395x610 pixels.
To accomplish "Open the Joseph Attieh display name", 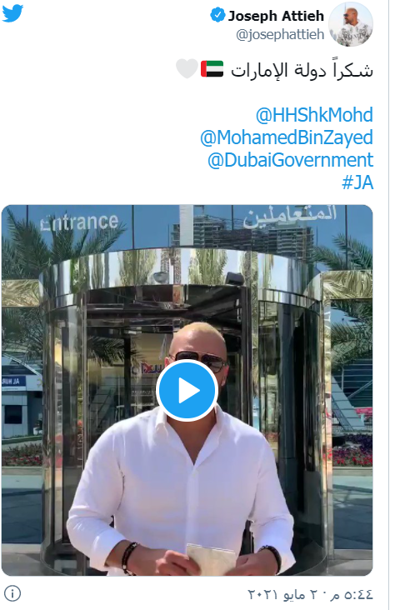I will pos(276,16).
